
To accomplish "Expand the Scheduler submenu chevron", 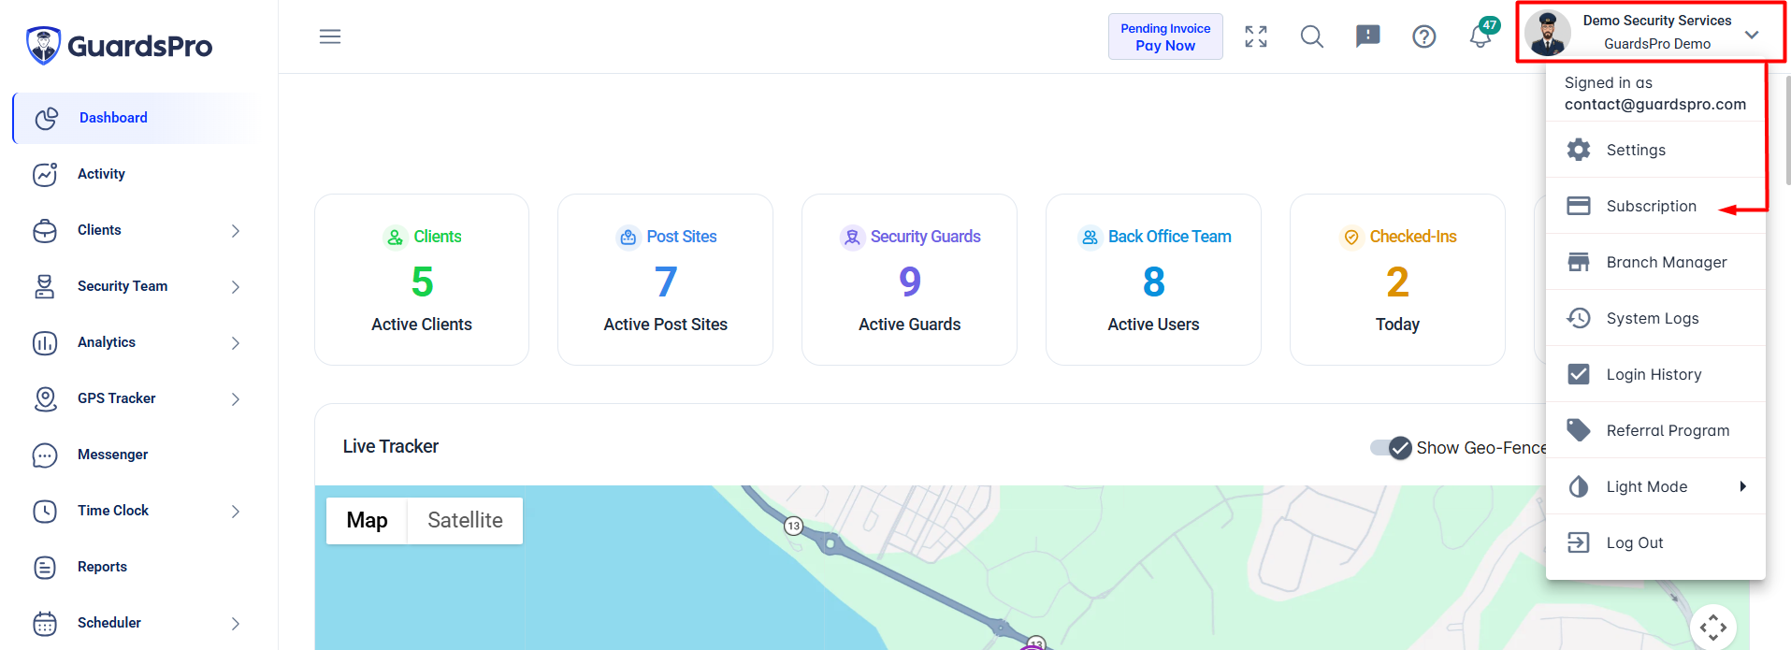I will [236, 624].
